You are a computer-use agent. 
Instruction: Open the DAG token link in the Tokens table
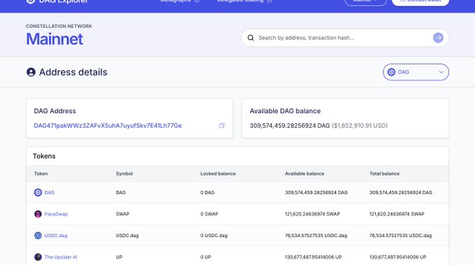pos(50,192)
